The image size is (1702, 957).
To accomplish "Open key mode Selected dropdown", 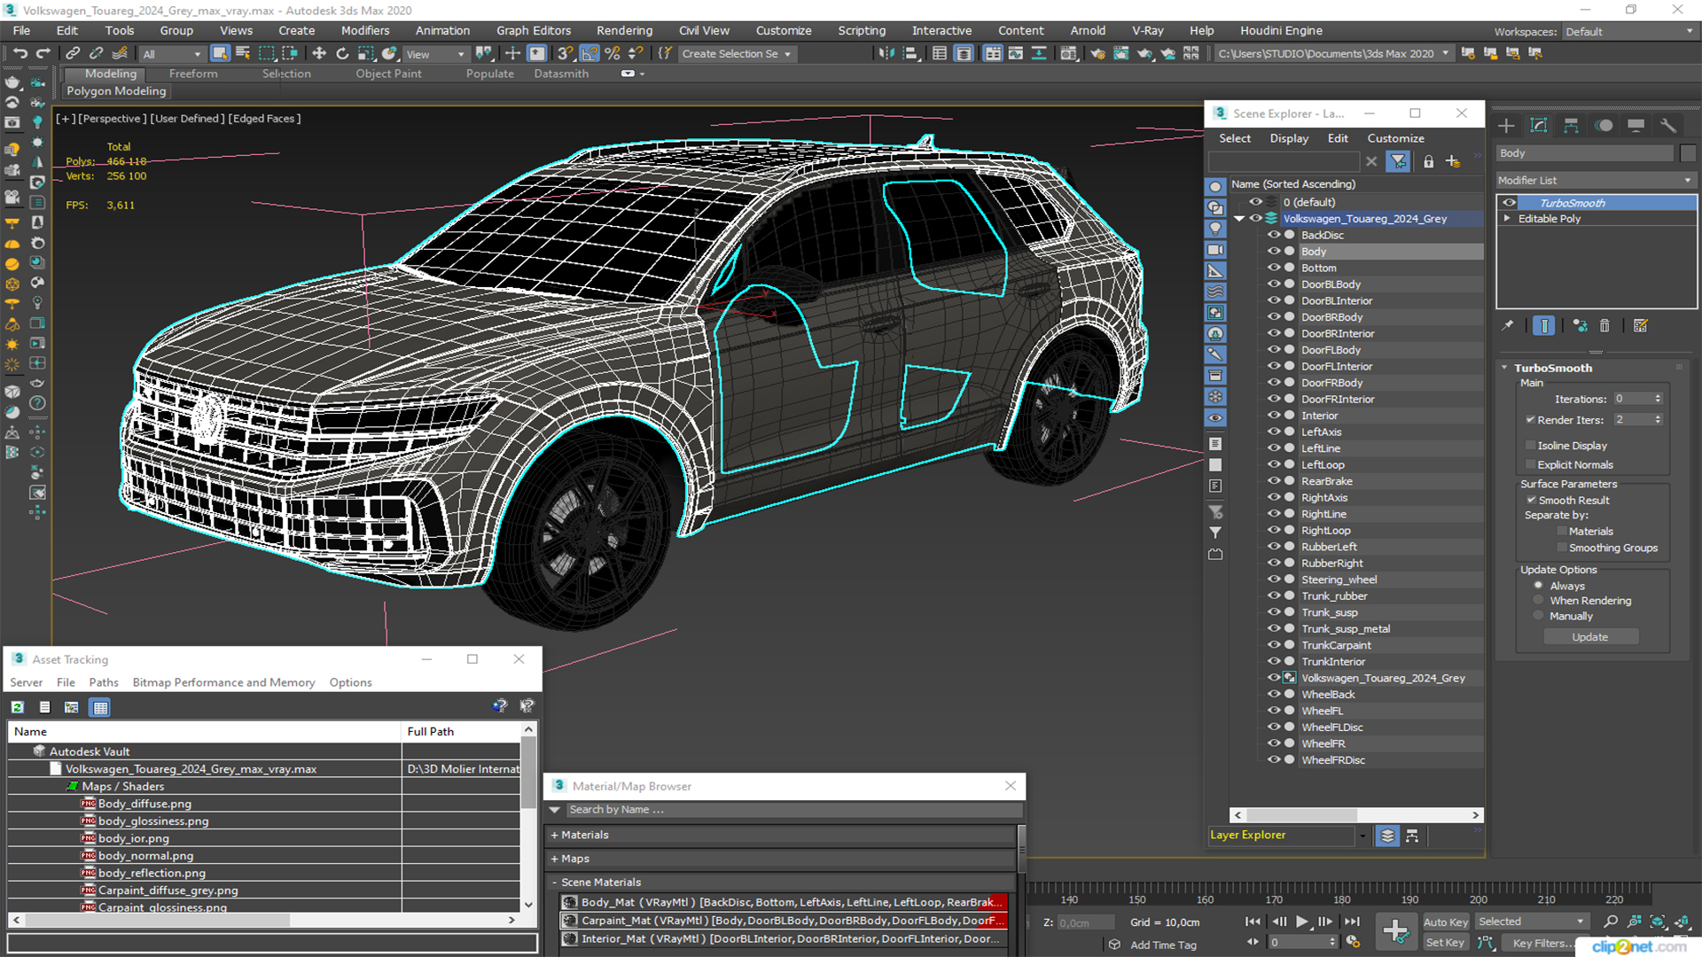I will pyautogui.click(x=1532, y=922).
